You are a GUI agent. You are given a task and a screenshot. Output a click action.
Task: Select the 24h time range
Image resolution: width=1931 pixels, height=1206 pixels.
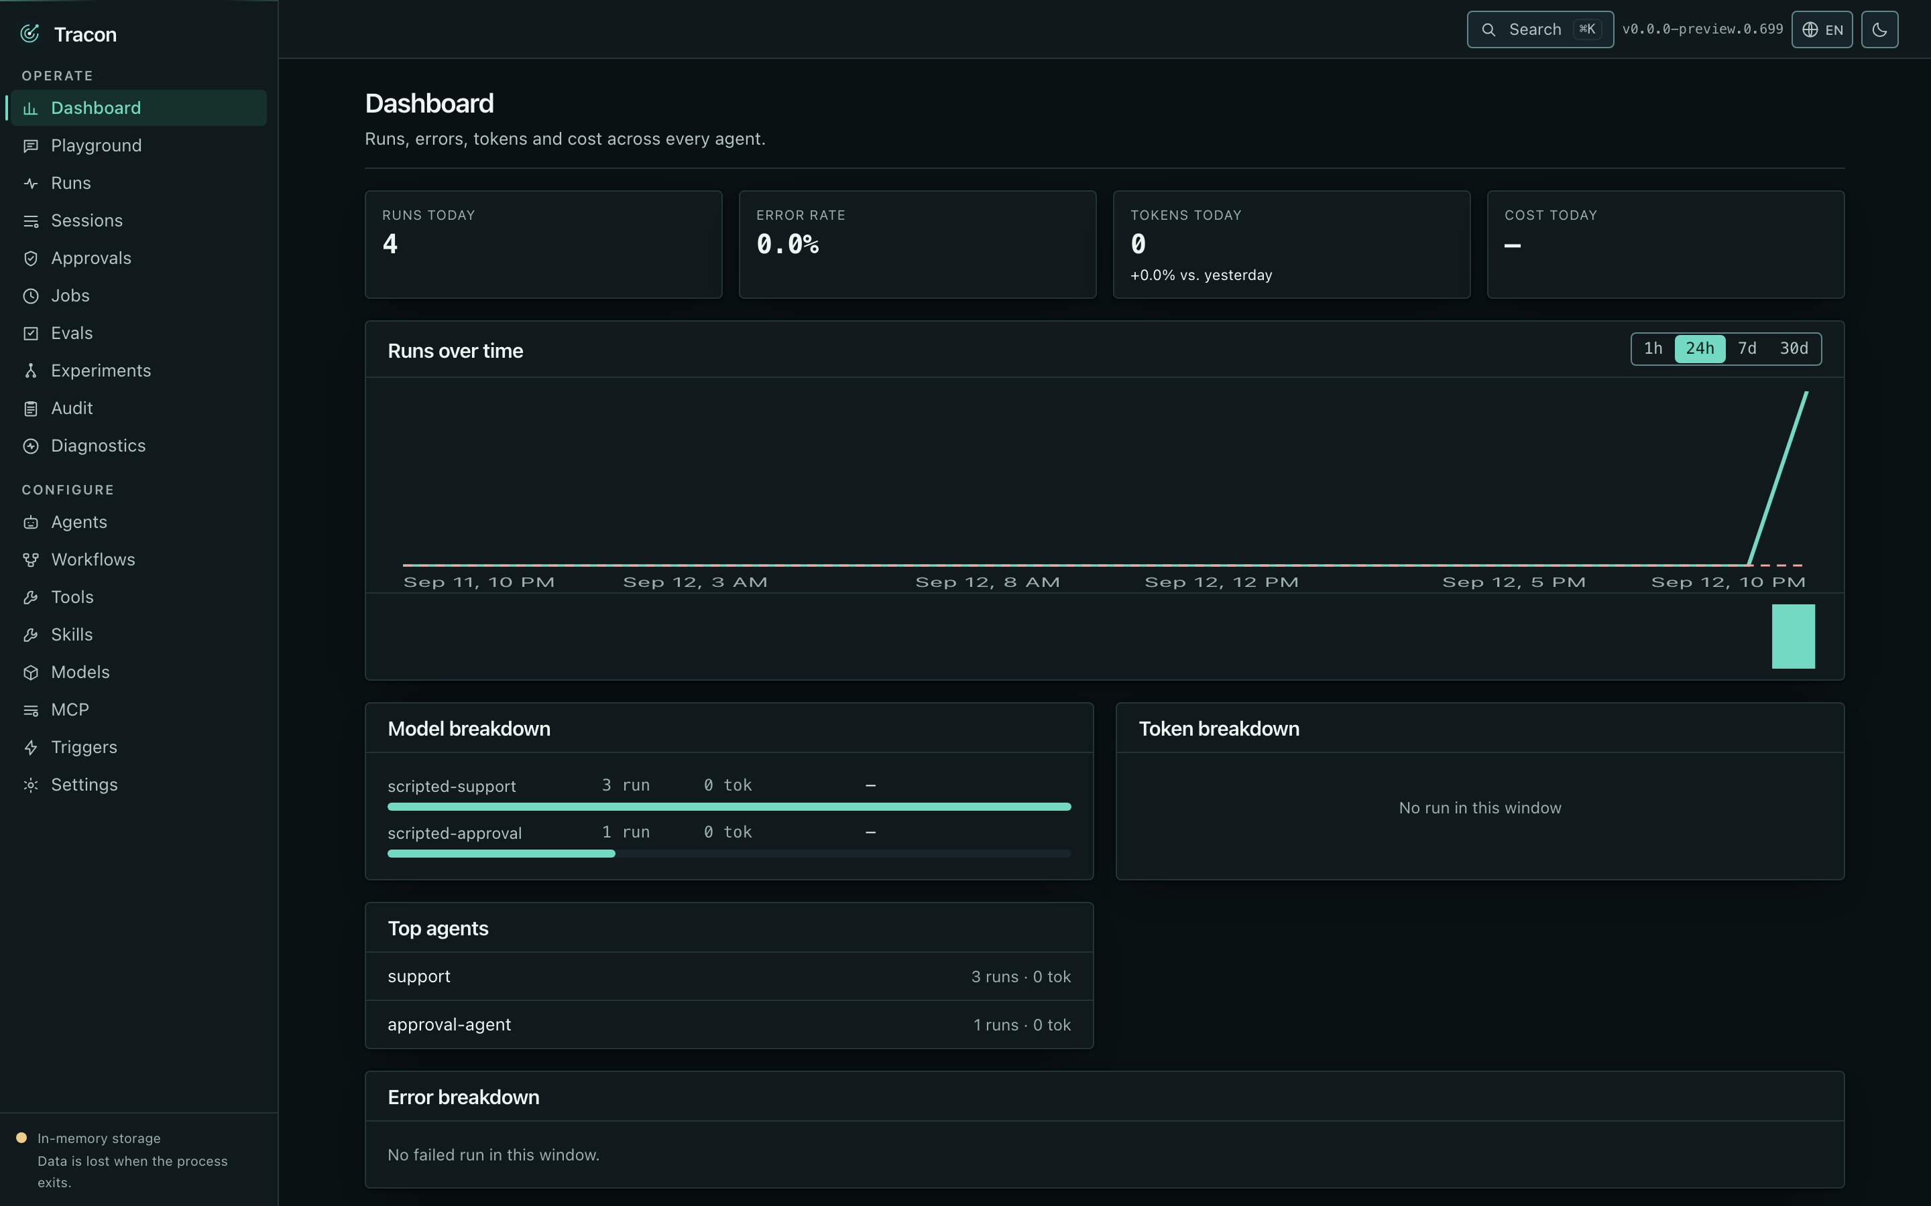tap(1700, 348)
